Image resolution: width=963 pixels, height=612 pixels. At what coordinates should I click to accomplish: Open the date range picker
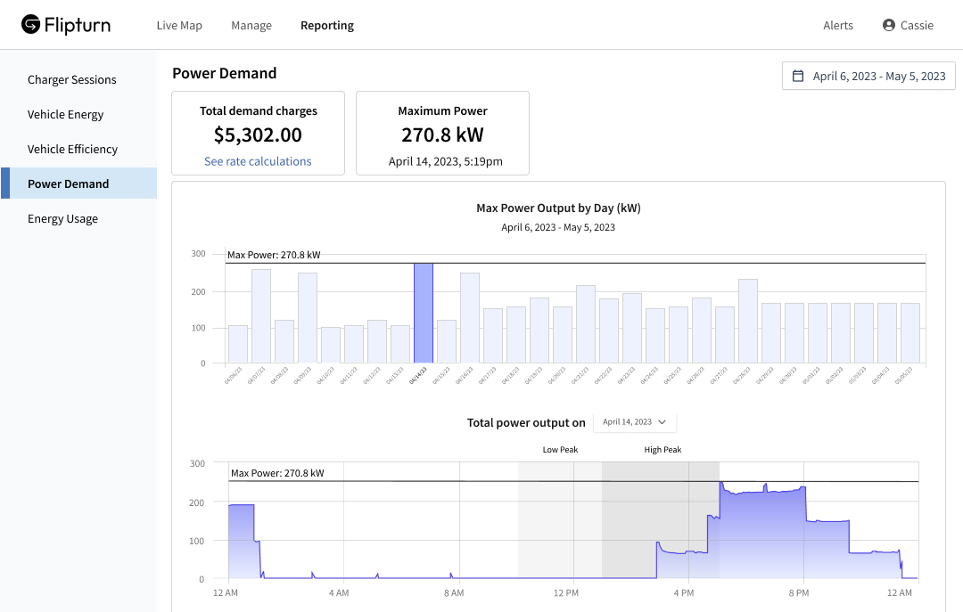[868, 76]
